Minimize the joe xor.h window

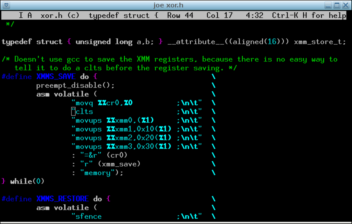point(328,5)
